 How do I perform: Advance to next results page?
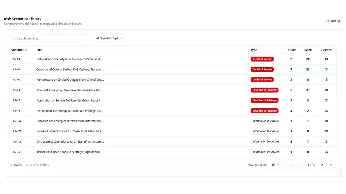[x=322, y=165]
